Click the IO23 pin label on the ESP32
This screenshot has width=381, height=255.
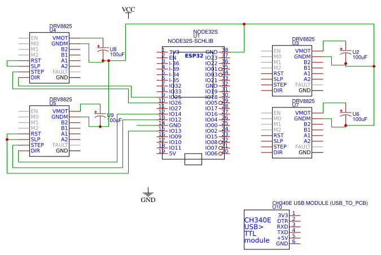tap(211, 57)
